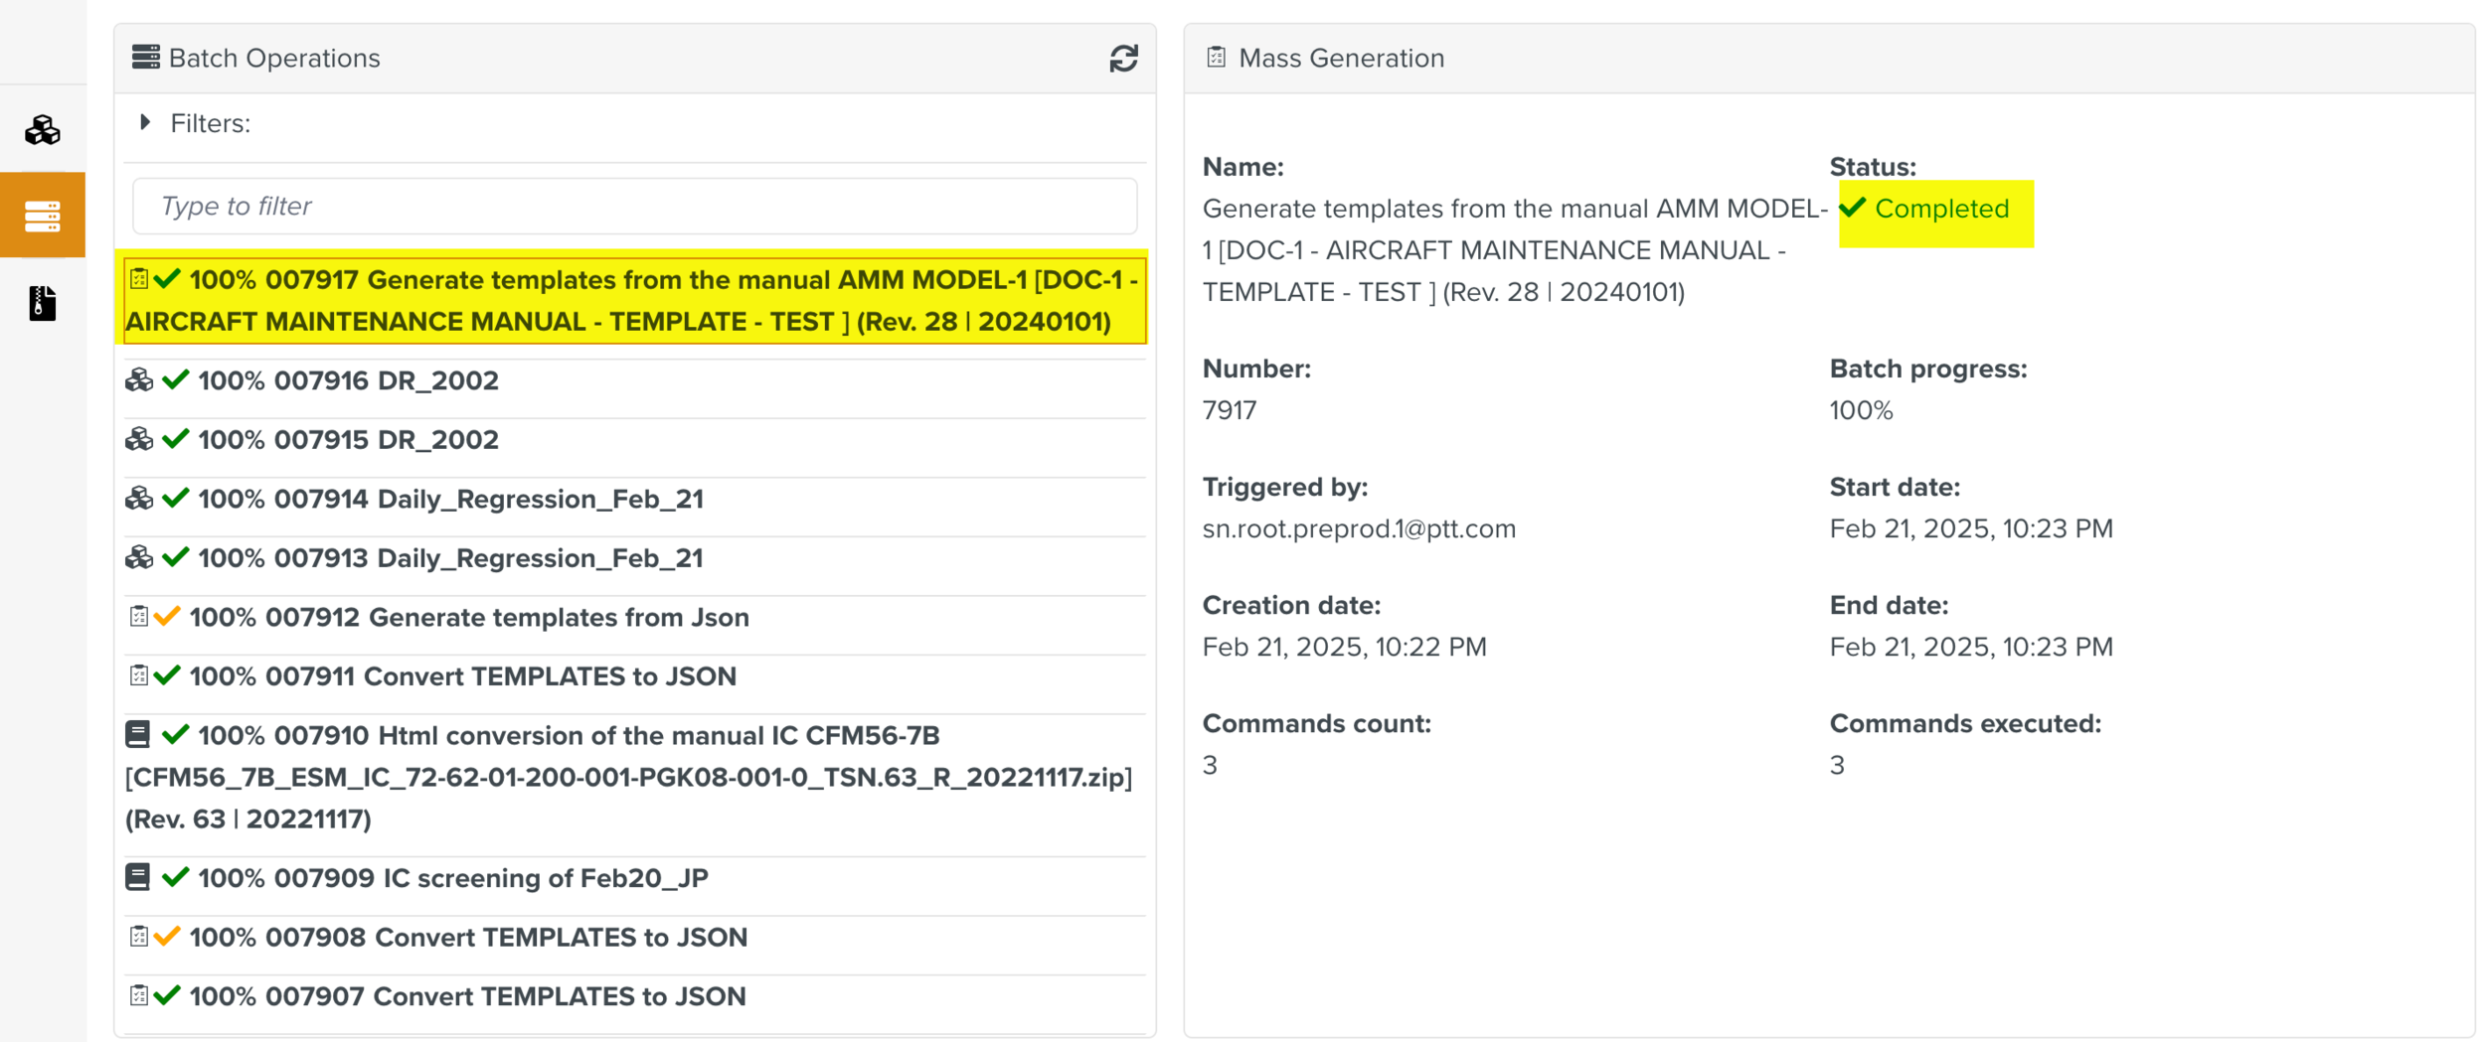
Task: Open the zip archive sidebar icon
Action: [x=43, y=303]
